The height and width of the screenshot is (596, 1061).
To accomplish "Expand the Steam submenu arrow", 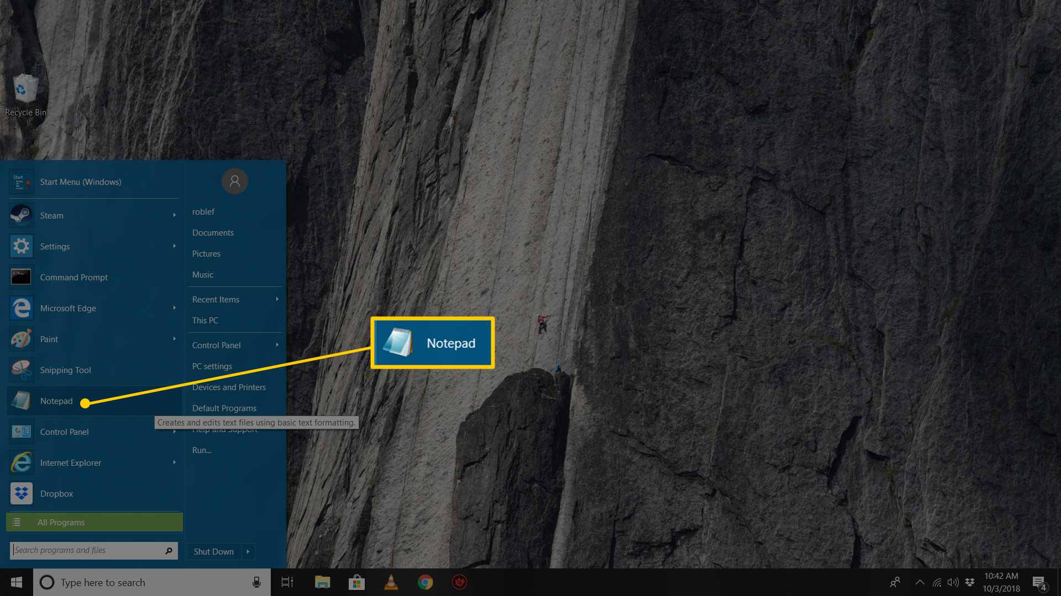I will pyautogui.click(x=174, y=215).
